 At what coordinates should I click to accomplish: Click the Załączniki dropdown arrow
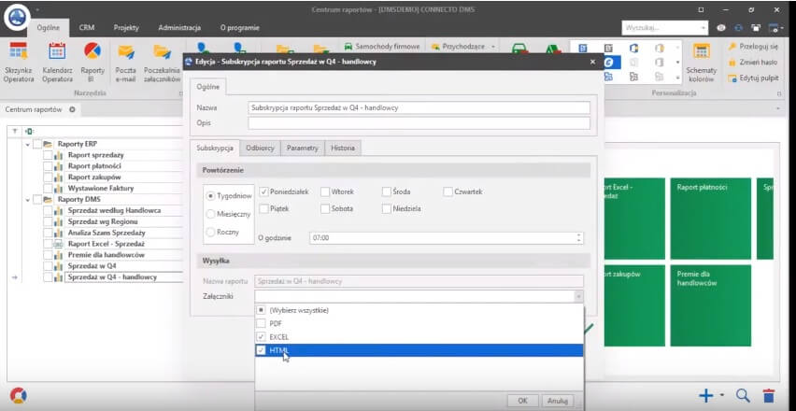[578, 296]
